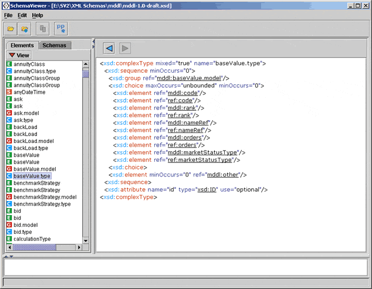Go forward with the gray right arrow
372x289 pixels.
(x=125, y=49)
